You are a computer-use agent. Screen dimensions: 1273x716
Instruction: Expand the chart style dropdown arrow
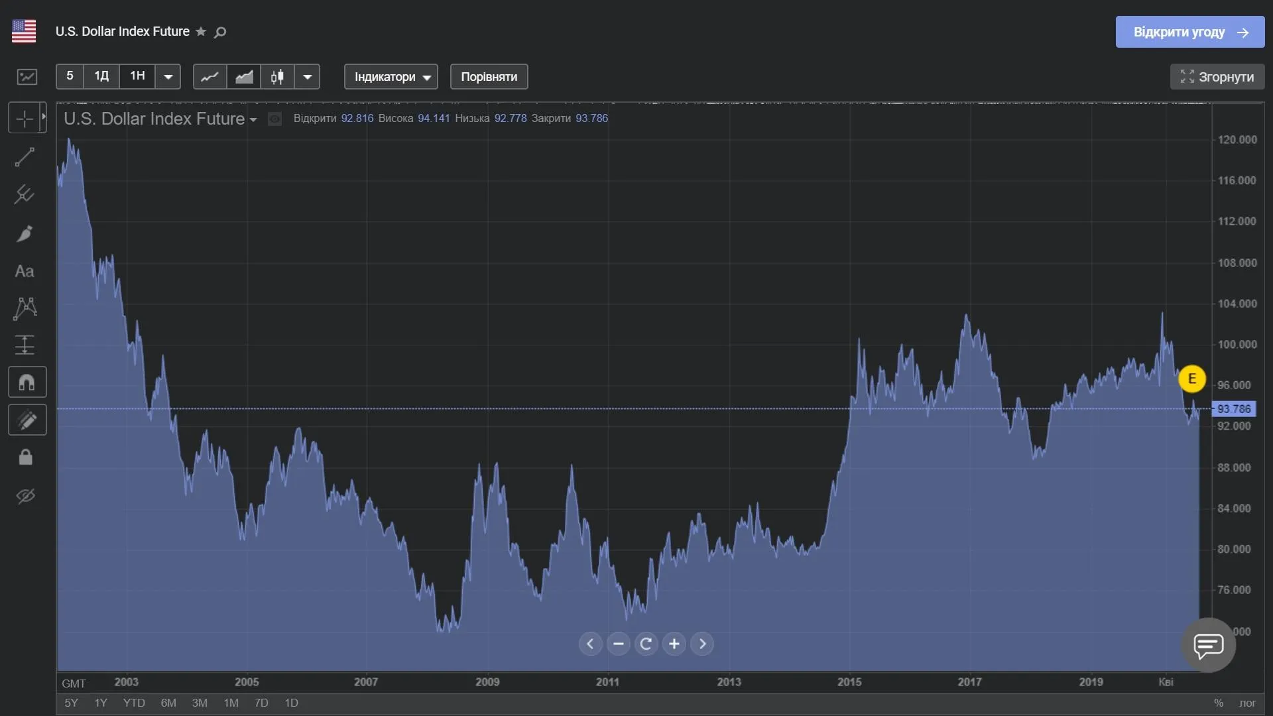click(x=307, y=77)
